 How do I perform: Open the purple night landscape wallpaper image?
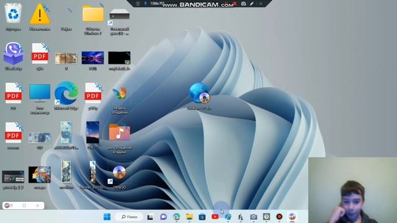click(x=92, y=58)
